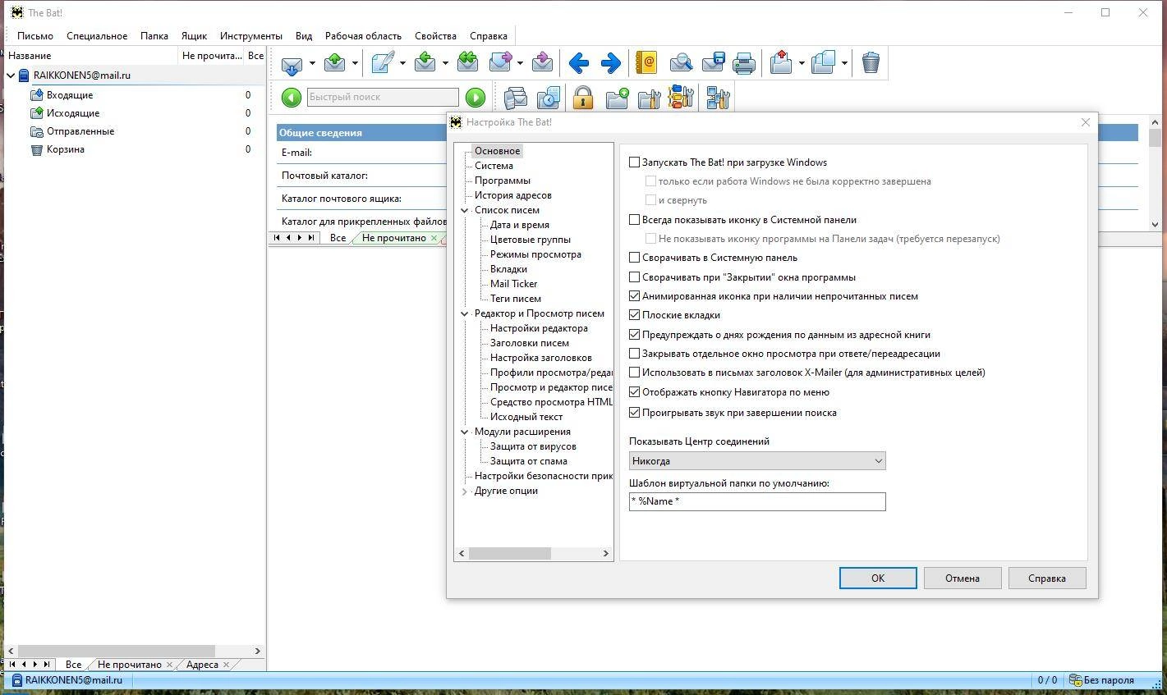The image size is (1167, 695).
Task: Click the Reply to all icon
Action: (467, 63)
